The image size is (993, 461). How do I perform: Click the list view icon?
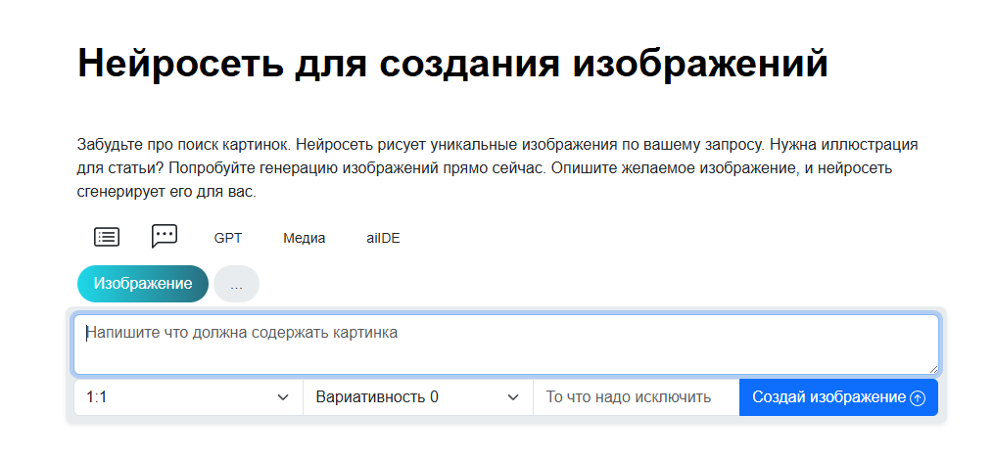pos(107,237)
